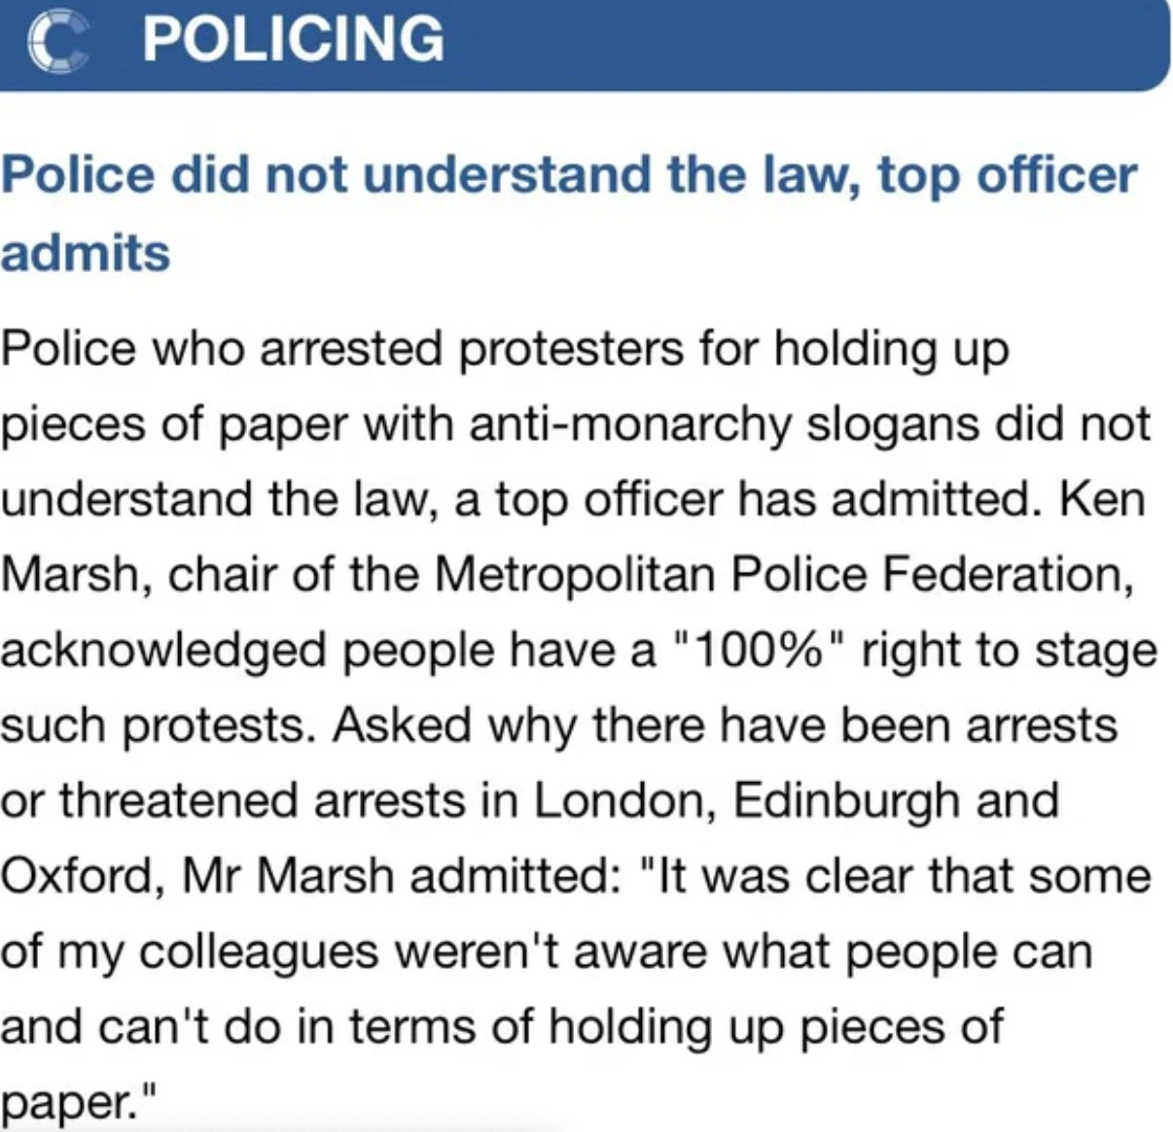Click the word 'admits' in the headline
The width and height of the screenshot is (1173, 1132).
tap(86, 253)
